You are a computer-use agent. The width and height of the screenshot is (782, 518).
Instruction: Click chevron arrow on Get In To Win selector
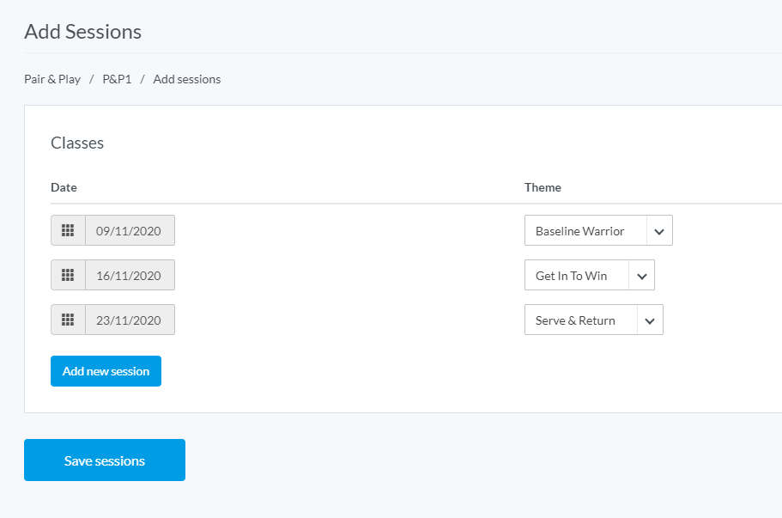[x=641, y=276]
